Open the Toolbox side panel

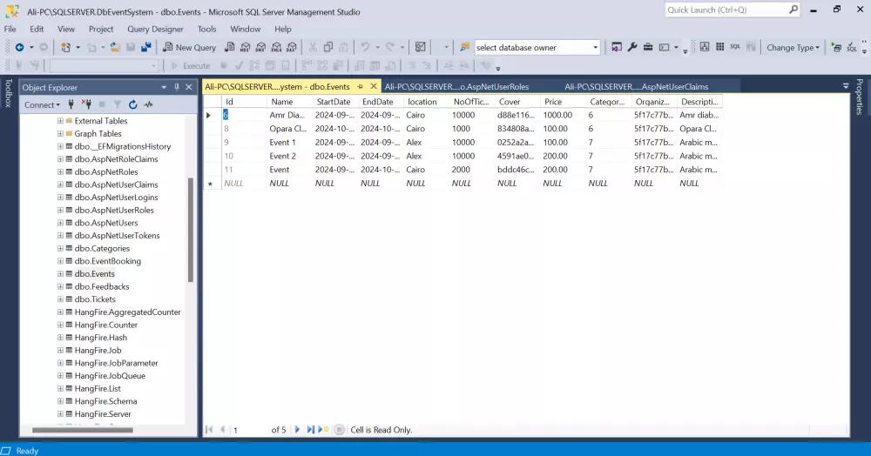click(9, 92)
